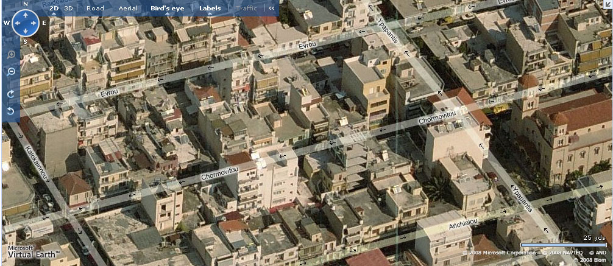The image size is (613, 266).
Task: Pan the map west with the left arrow
Action: pos(16,24)
